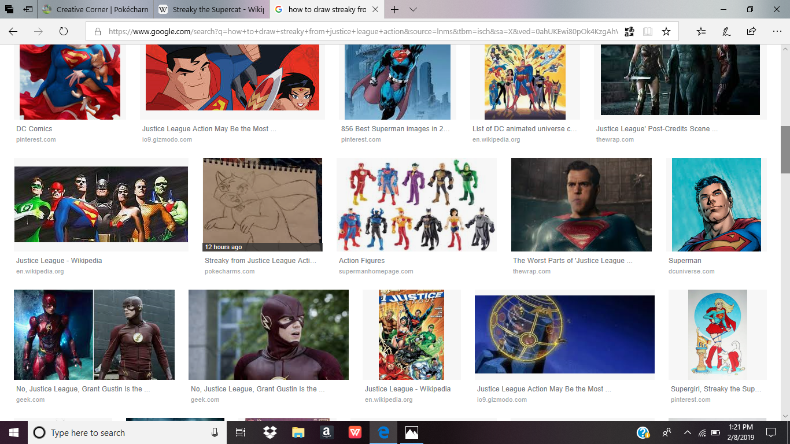This screenshot has width=790, height=444.
Task: Open the golden globe space scene image
Action: point(564,334)
